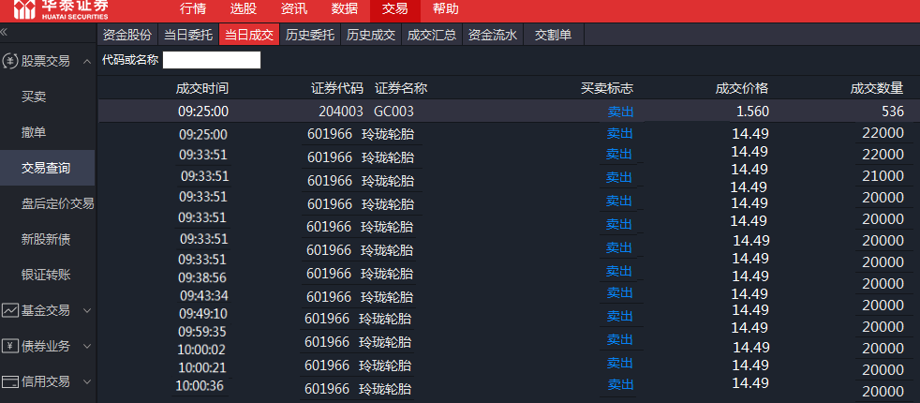Click quantity 21000 cell
The width and height of the screenshot is (920, 403).
click(x=883, y=176)
